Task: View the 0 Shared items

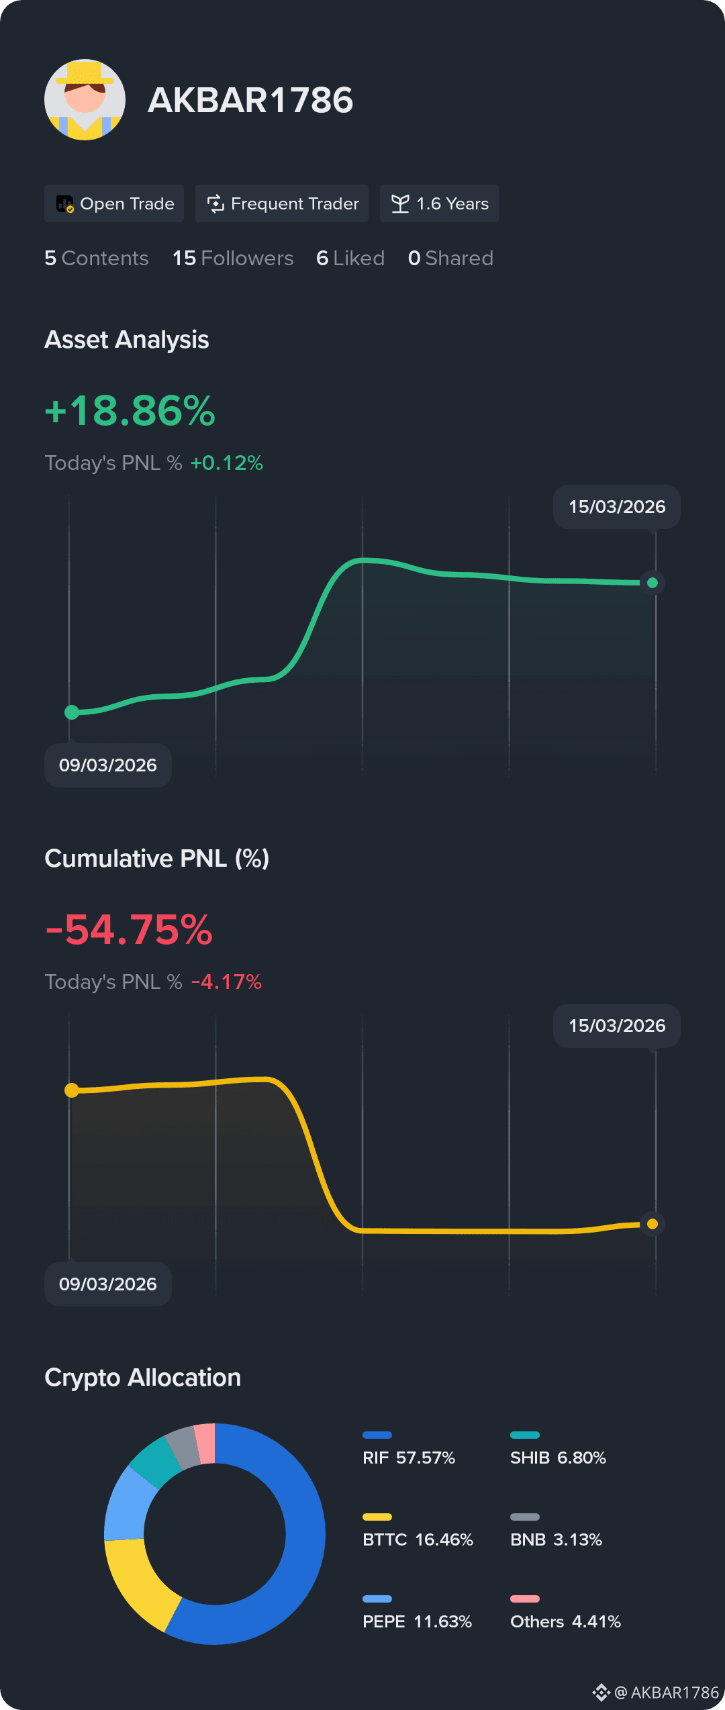Action: [x=450, y=258]
